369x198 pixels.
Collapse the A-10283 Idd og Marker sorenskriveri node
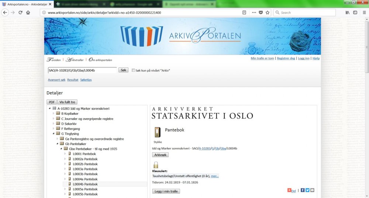click(50, 108)
